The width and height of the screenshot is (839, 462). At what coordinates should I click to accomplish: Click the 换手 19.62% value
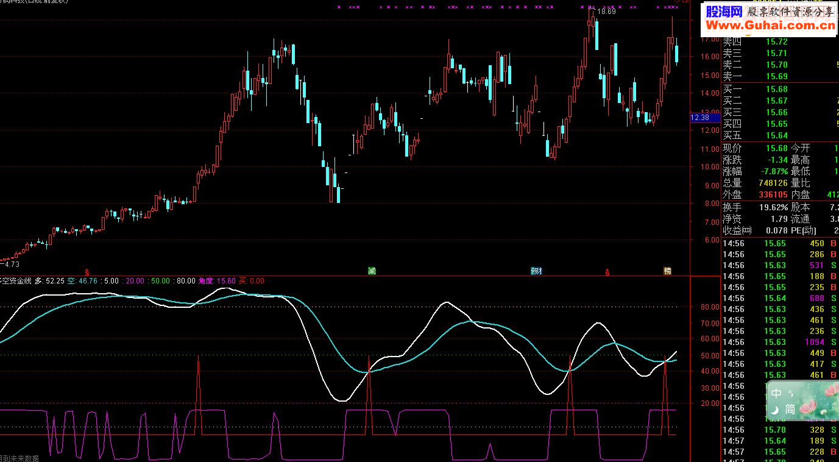click(x=773, y=207)
